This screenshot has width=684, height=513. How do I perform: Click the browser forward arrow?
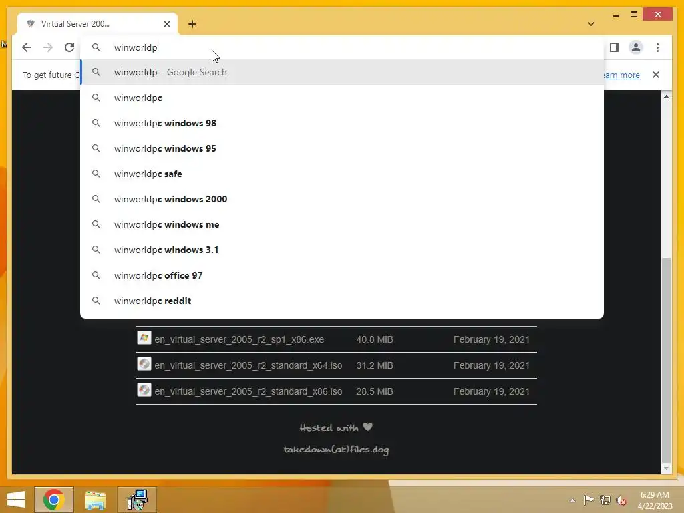point(48,47)
